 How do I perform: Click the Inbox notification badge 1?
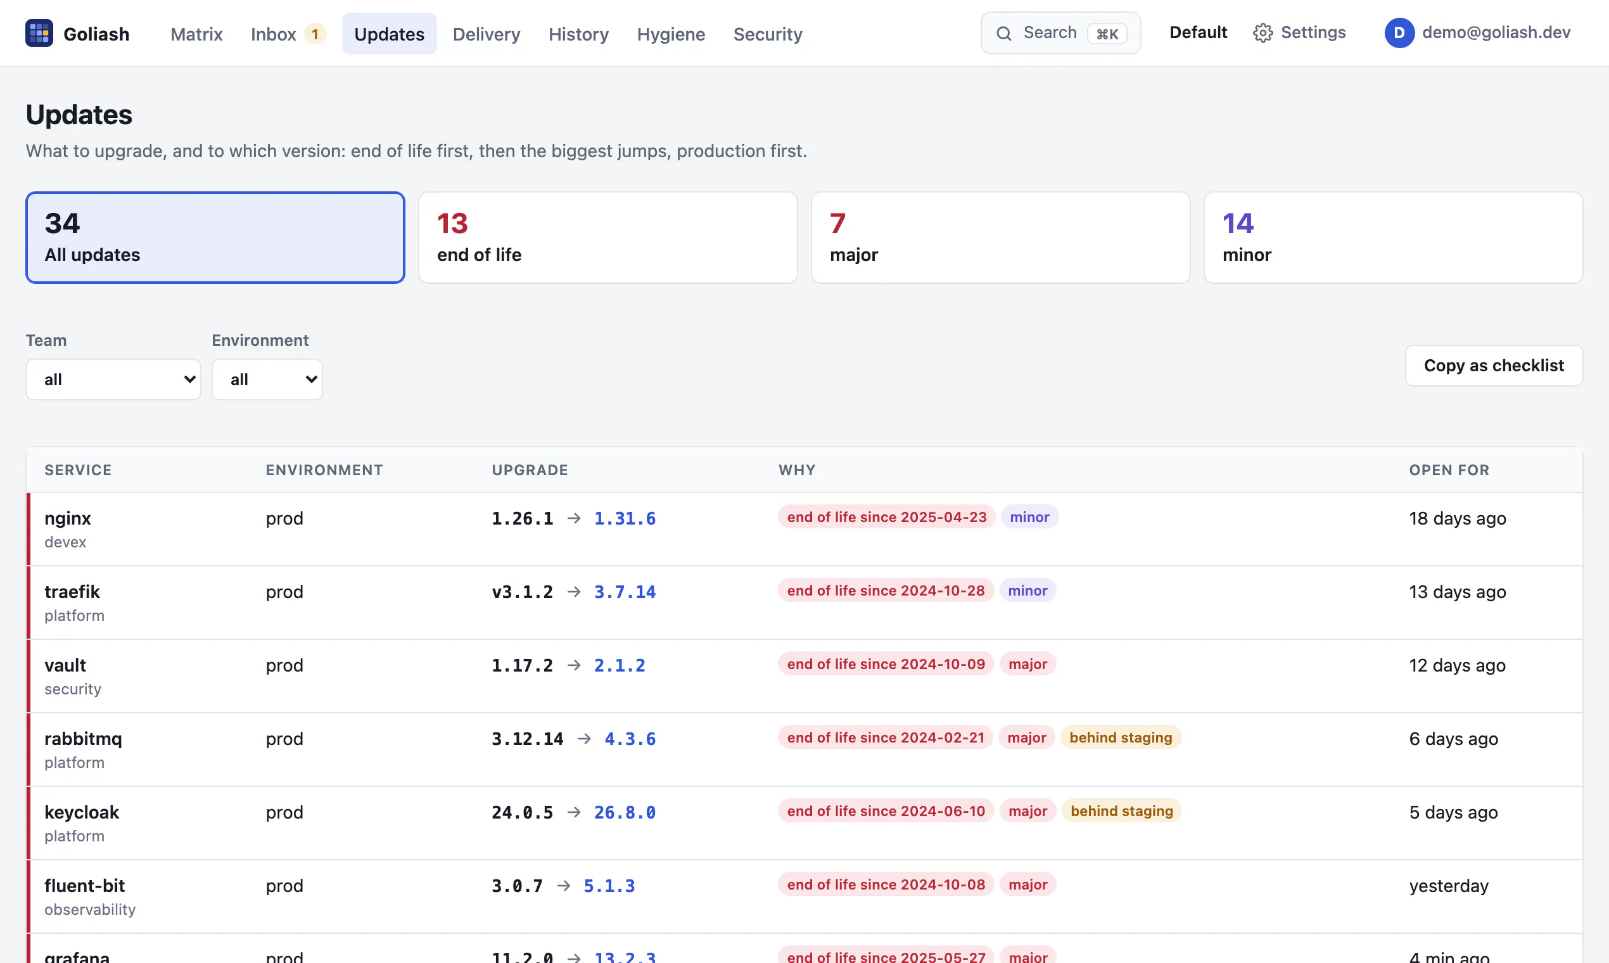[x=315, y=34]
